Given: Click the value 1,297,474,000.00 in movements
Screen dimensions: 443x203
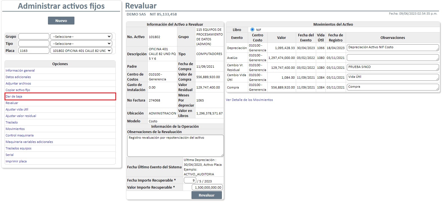Looking at the screenshot, I should click(x=281, y=58).
